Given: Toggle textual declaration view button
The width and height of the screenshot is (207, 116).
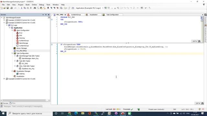Looking at the screenshot, I should pos(202,18).
